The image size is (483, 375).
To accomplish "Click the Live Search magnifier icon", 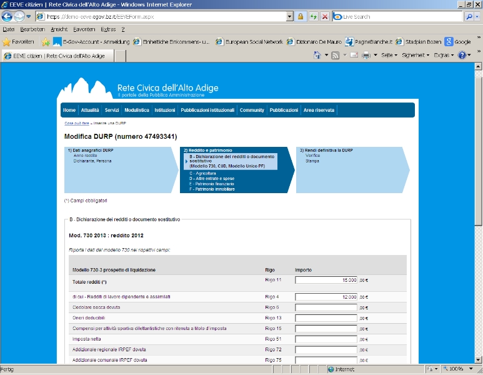I will click(469, 16).
